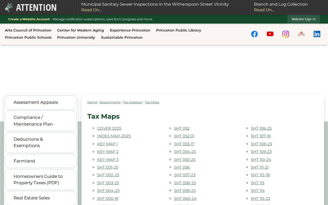Open SHT 113 tax map
Screen dimensions: 328x205
click(258, 183)
